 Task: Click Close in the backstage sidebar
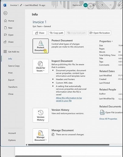11,94
